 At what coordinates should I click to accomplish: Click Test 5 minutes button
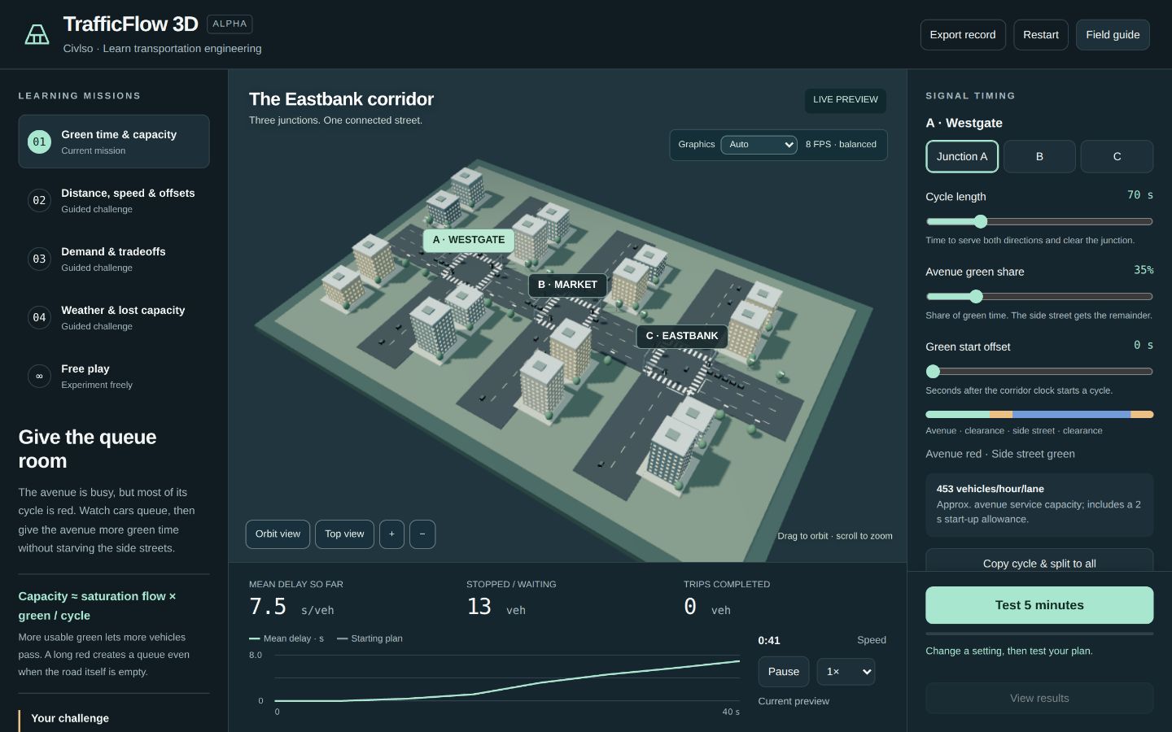point(1039,605)
